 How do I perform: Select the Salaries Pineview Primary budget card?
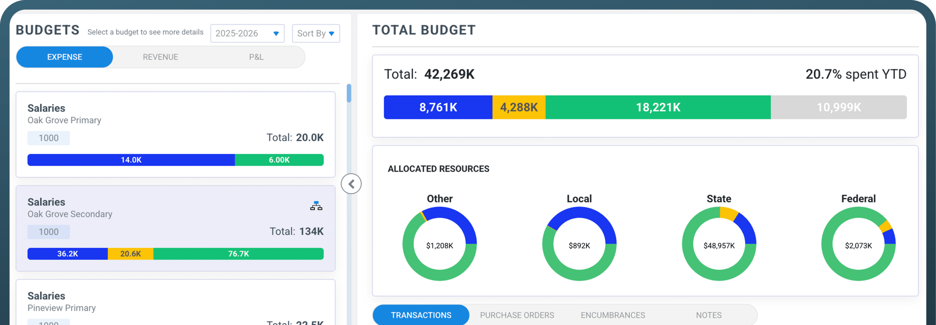[175, 302]
